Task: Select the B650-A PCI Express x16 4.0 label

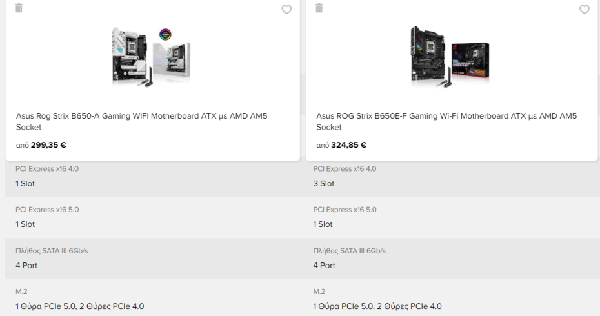Action: [x=47, y=169]
